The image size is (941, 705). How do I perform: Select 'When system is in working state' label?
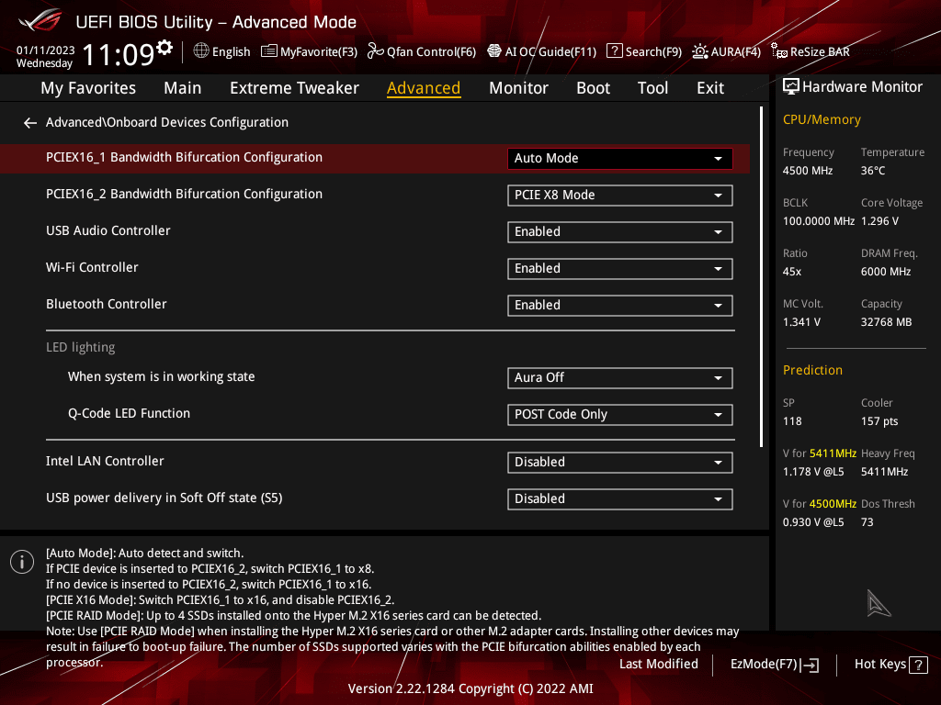pos(161,377)
